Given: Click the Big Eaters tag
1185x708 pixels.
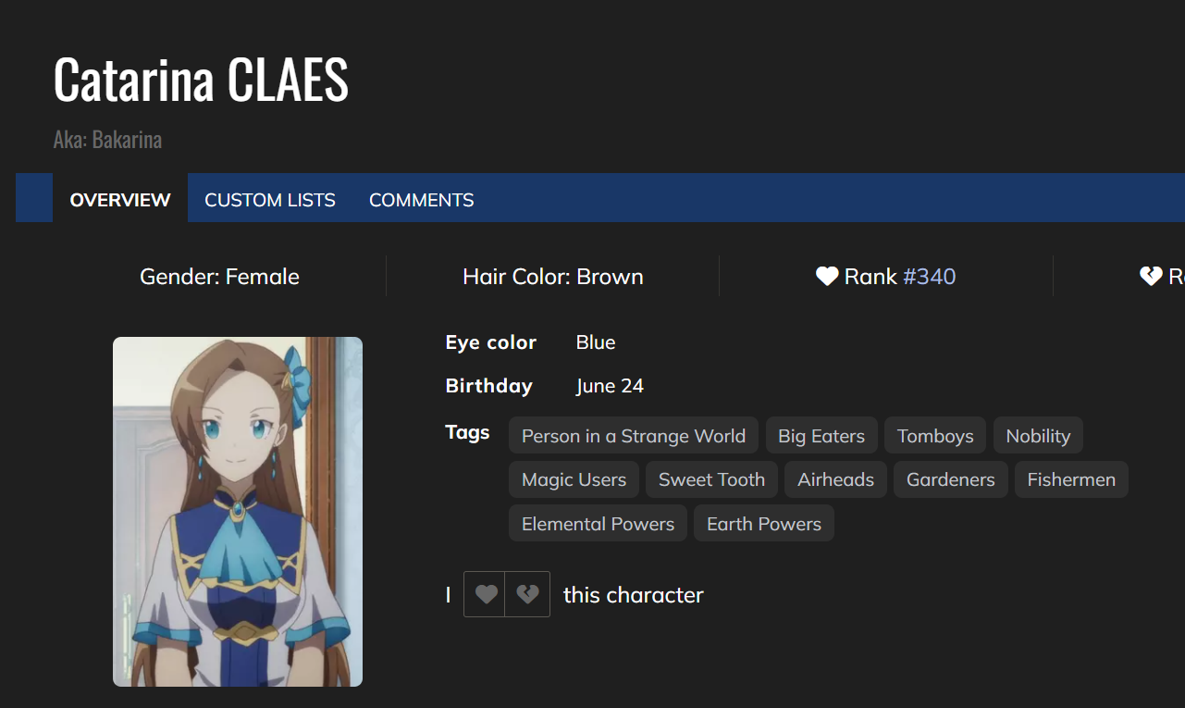Looking at the screenshot, I should coord(821,436).
